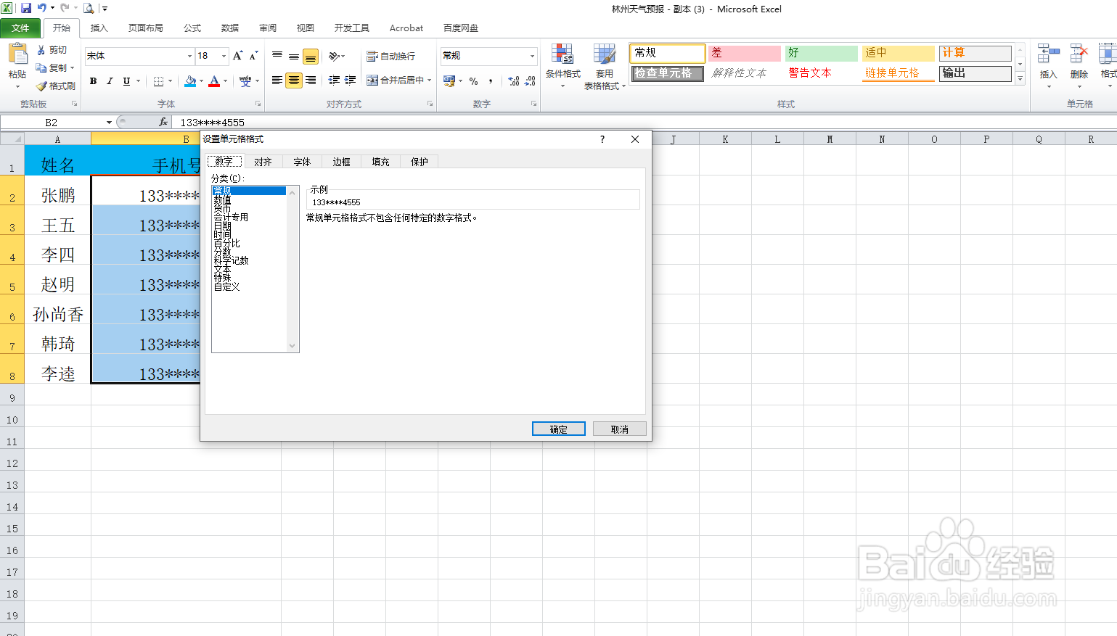1117x636 pixels.
Task: Switch to the 插入 ribbon tab
Action: pos(99,28)
